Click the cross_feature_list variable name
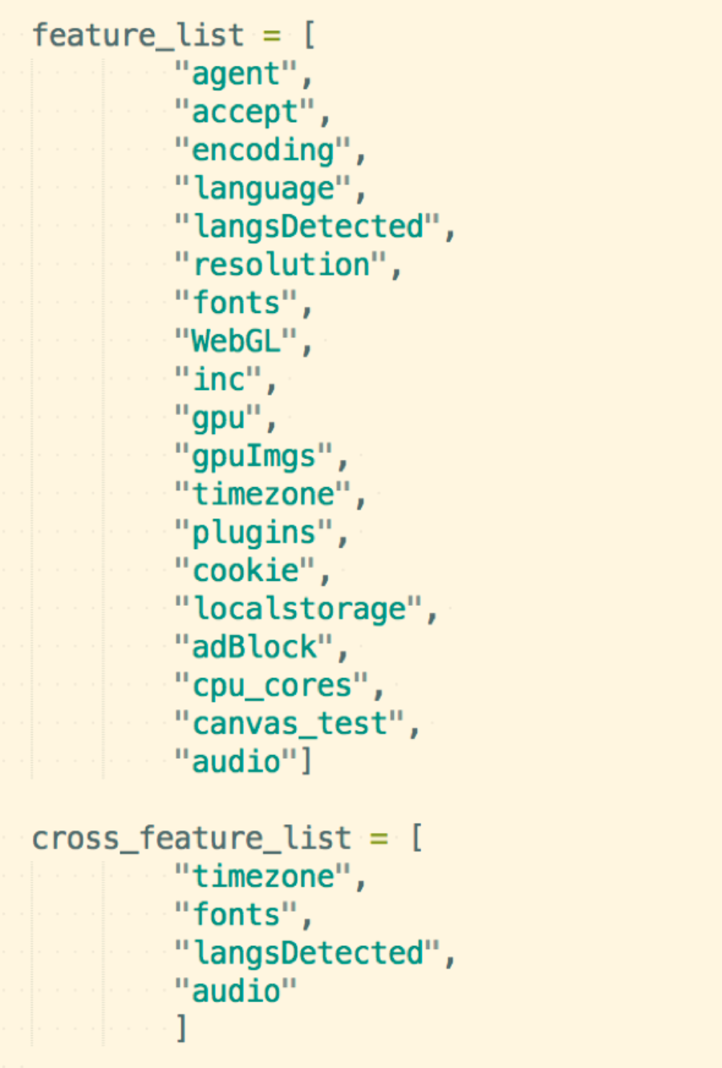722x1068 pixels. [191, 839]
